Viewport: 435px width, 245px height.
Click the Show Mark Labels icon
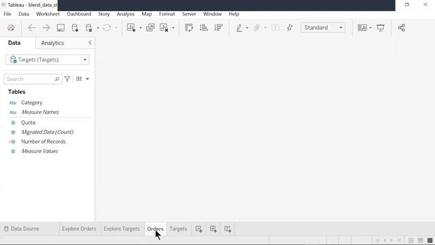pyautogui.click(x=275, y=27)
